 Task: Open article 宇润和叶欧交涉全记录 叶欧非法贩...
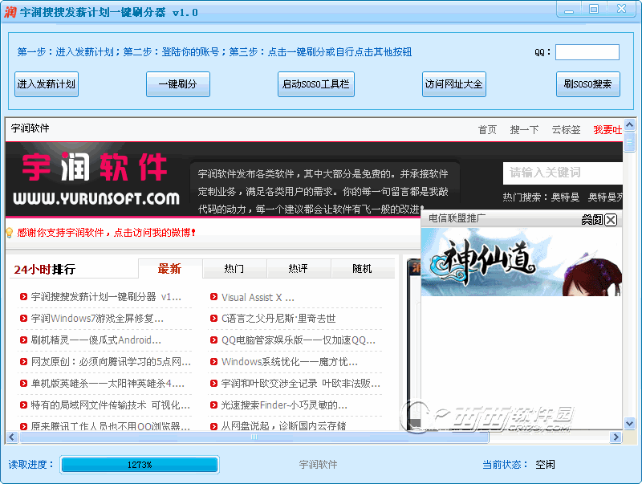(301, 384)
